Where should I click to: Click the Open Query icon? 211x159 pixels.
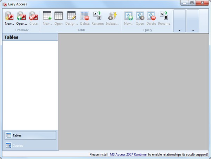point(140,16)
